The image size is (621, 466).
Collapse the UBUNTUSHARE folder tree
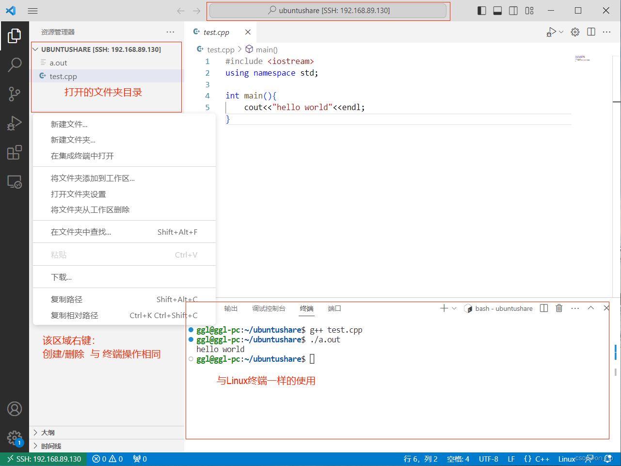coord(35,49)
